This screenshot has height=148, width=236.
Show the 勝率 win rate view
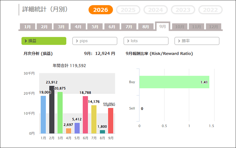(197, 41)
